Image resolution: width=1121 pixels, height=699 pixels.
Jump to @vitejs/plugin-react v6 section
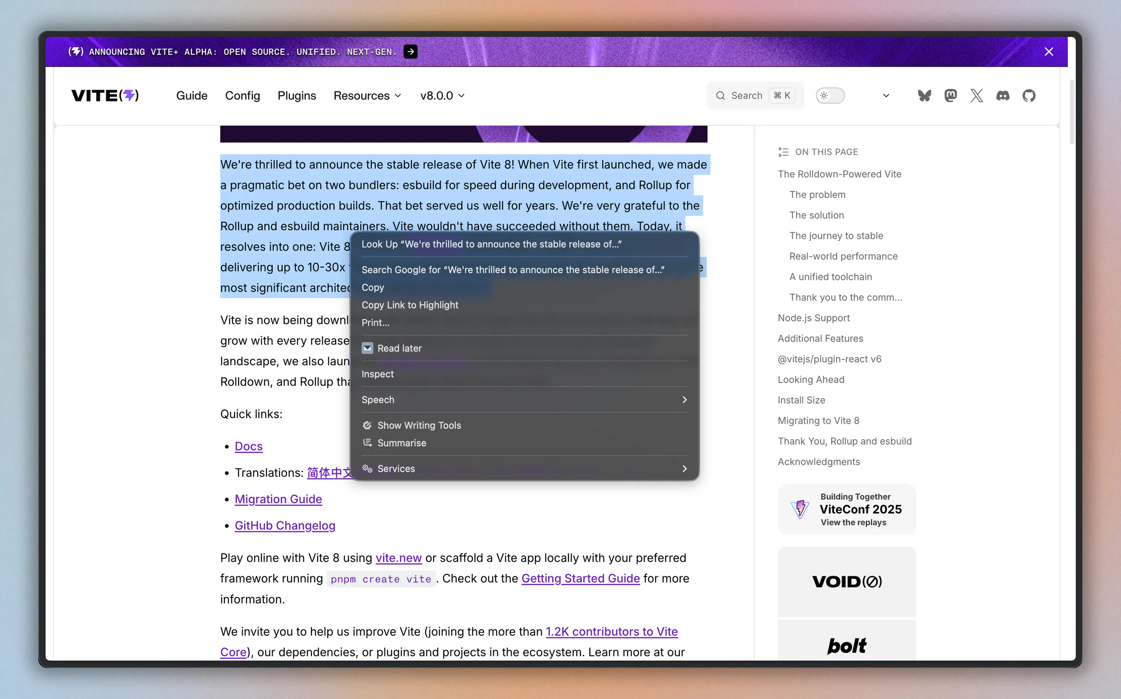pos(830,359)
